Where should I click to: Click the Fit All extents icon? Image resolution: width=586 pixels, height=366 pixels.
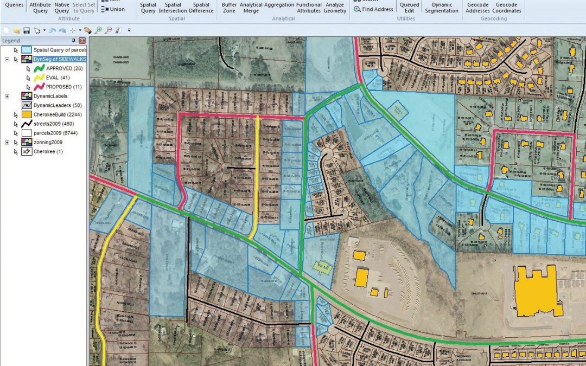(73, 31)
